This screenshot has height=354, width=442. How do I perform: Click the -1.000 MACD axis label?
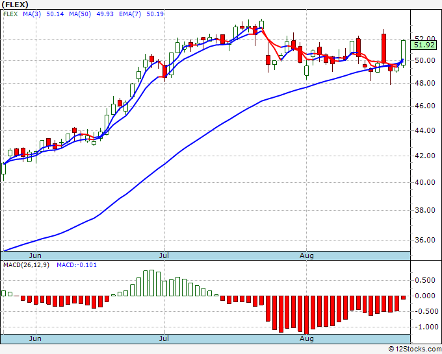click(x=426, y=327)
